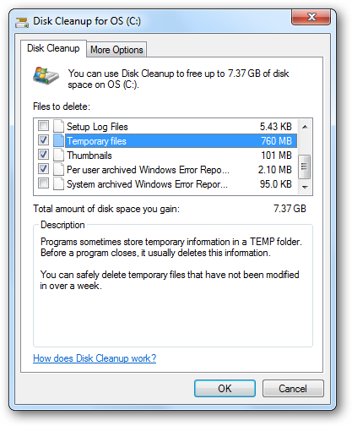The width and height of the screenshot is (352, 426).
Task: Check the Setup Log Files checkbox
Action: [43, 125]
